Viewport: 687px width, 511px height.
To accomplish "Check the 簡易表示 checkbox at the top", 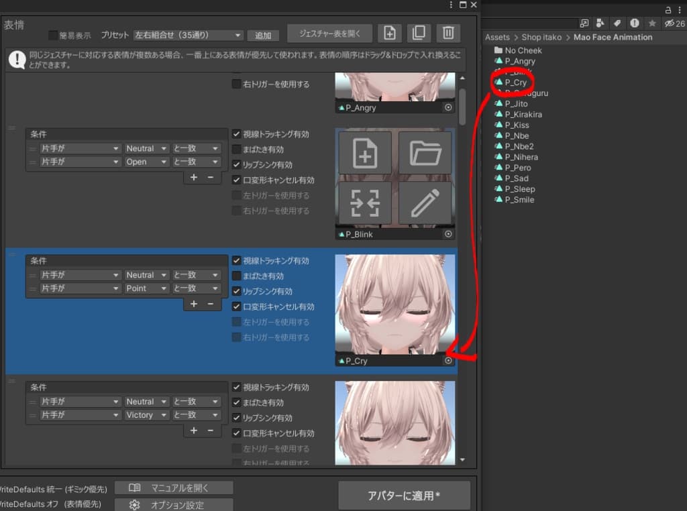I will point(52,35).
